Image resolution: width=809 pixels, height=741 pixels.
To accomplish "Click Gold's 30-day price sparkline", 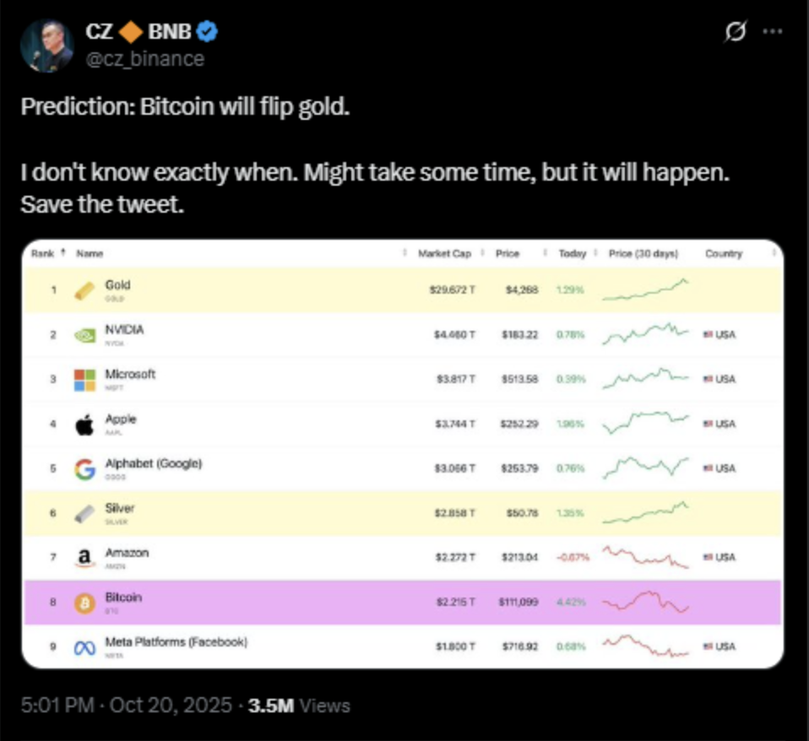I will pyautogui.click(x=647, y=290).
